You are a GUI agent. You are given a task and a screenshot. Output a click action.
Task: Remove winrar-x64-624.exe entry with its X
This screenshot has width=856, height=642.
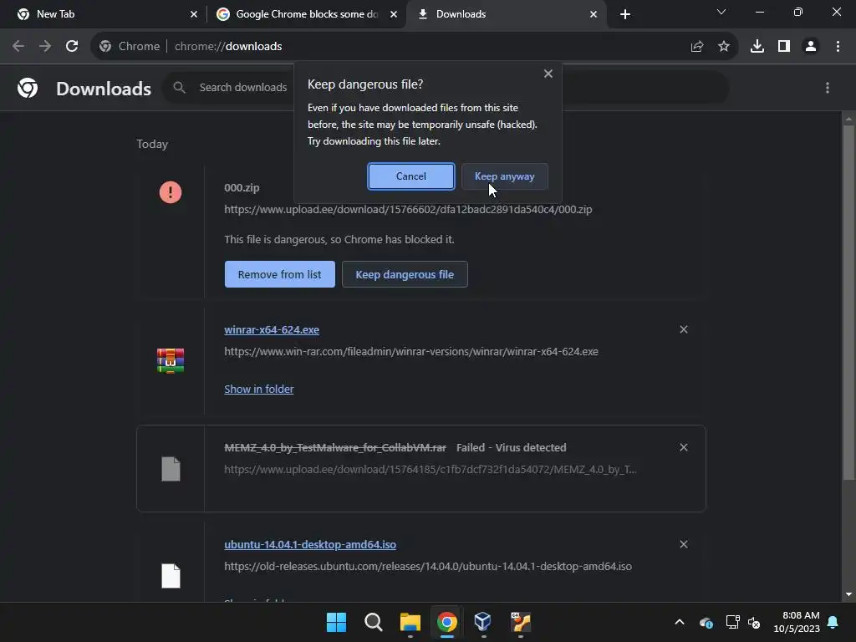(684, 329)
